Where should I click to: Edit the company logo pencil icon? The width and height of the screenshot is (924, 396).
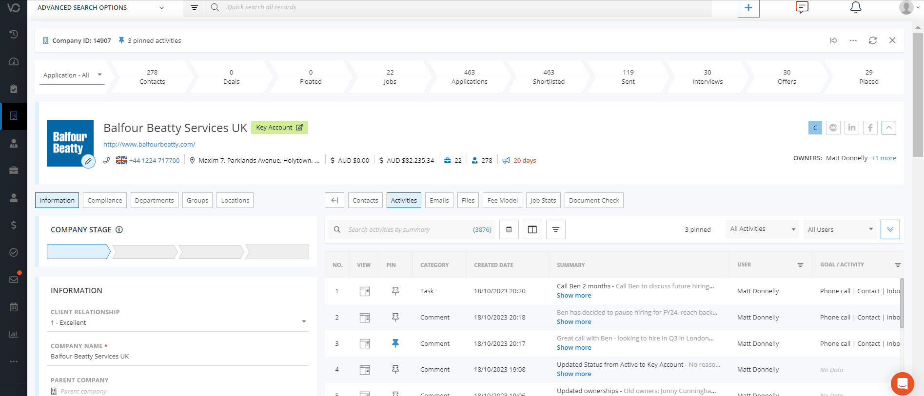coord(88,161)
